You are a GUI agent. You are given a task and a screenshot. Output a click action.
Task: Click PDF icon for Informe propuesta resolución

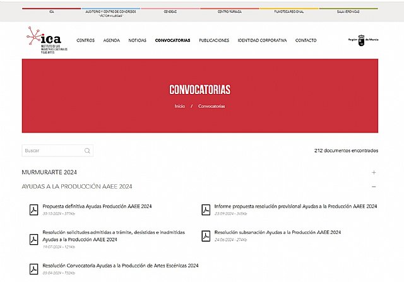pos(206,209)
